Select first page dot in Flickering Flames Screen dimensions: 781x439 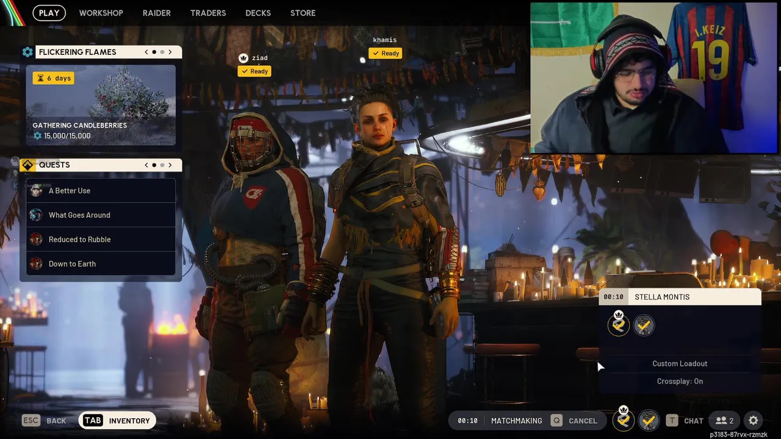154,52
